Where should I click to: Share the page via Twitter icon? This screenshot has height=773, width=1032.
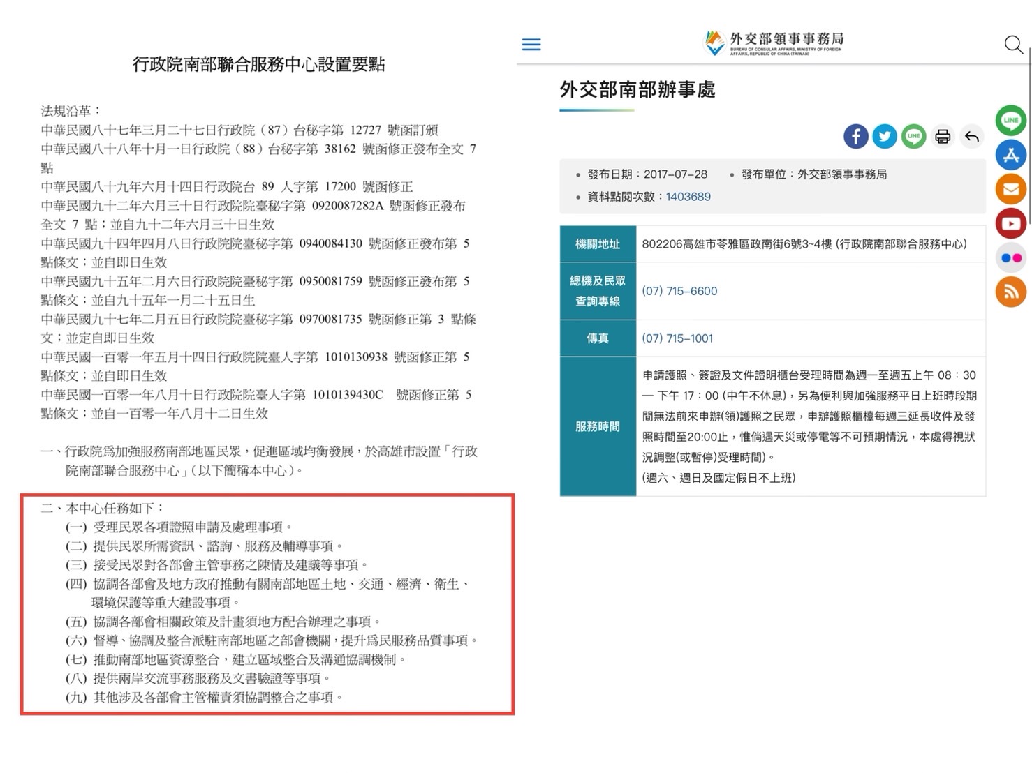884,136
